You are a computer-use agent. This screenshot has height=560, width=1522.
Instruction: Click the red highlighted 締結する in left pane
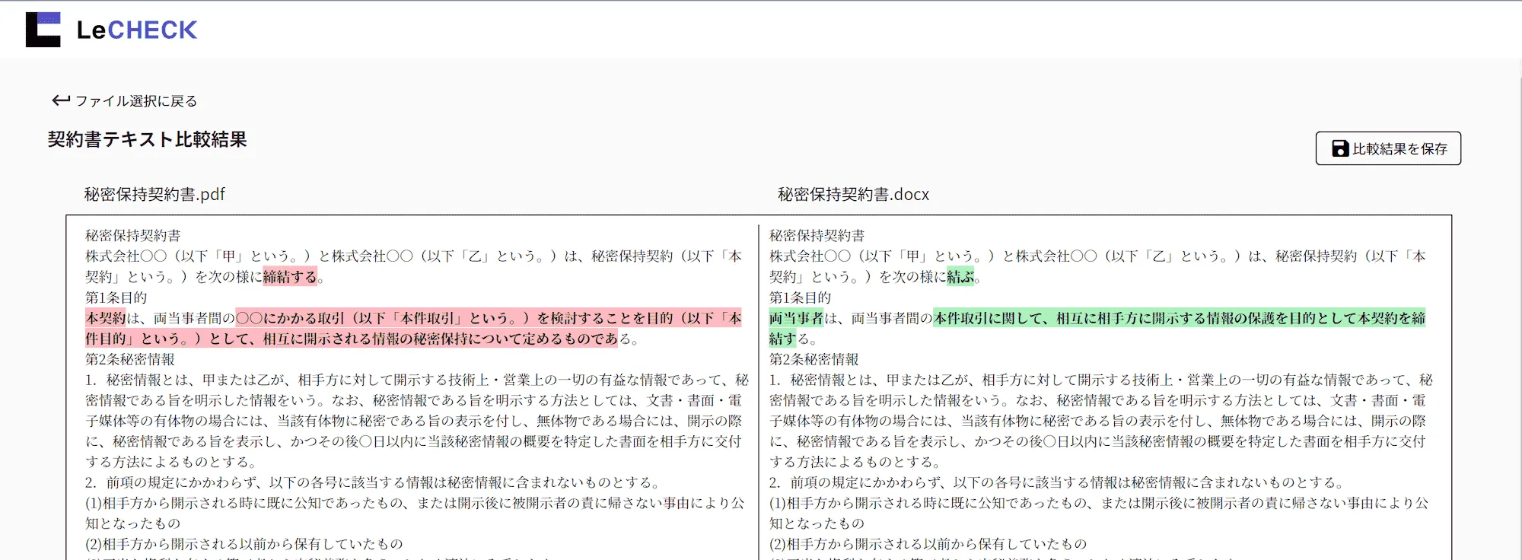pyautogui.click(x=290, y=277)
